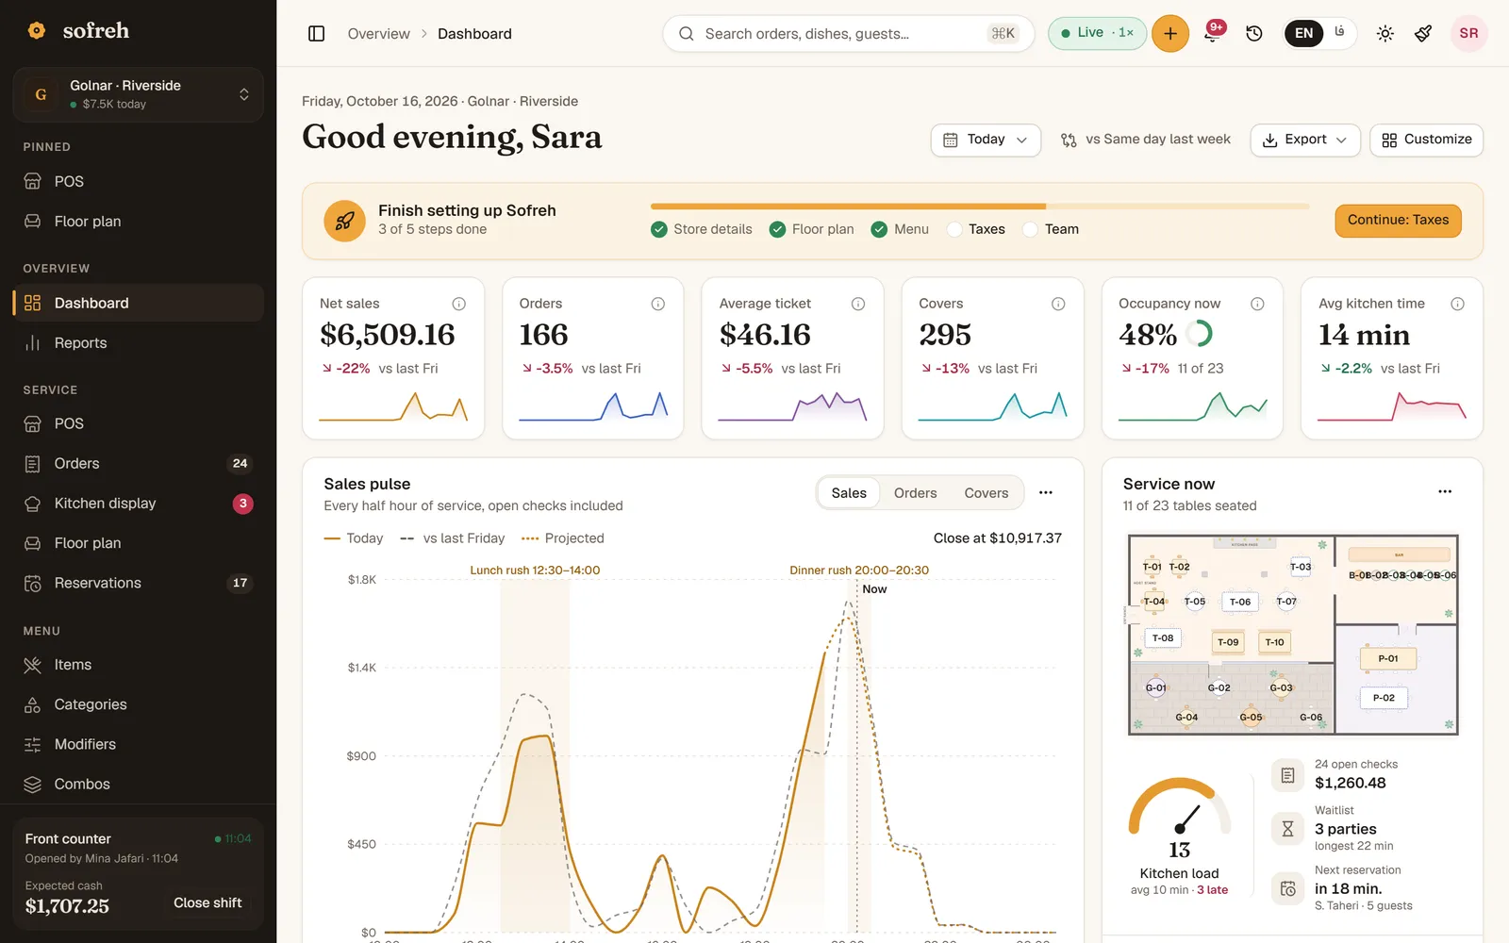Open notifications bell with 9+ badge
The image size is (1509, 943).
pyautogui.click(x=1213, y=34)
